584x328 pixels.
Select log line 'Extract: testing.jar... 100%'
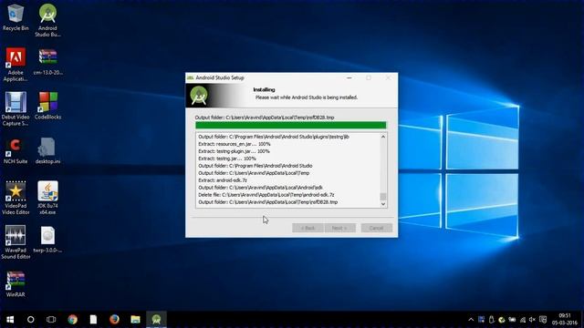tap(227, 159)
